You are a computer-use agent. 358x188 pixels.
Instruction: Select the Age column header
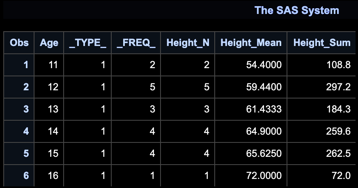(49, 43)
